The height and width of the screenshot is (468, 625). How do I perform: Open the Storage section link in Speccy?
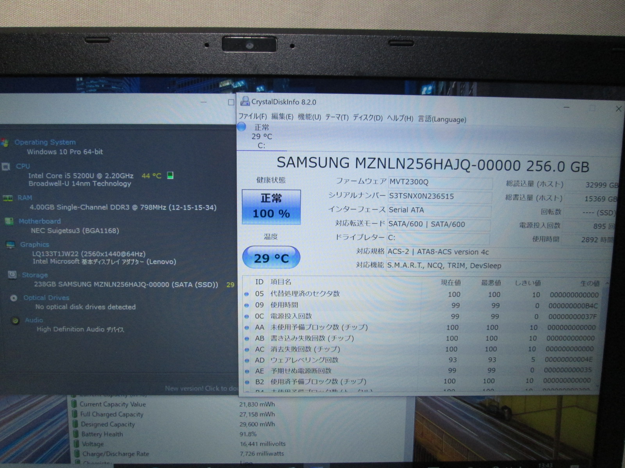[34, 275]
